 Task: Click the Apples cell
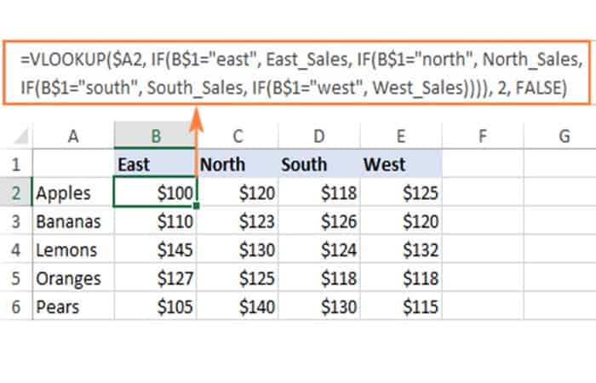(73, 193)
